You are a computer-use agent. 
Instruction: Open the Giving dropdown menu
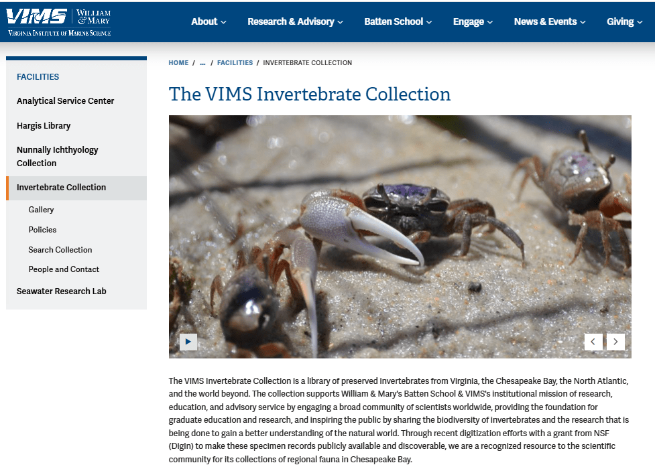[x=623, y=21]
